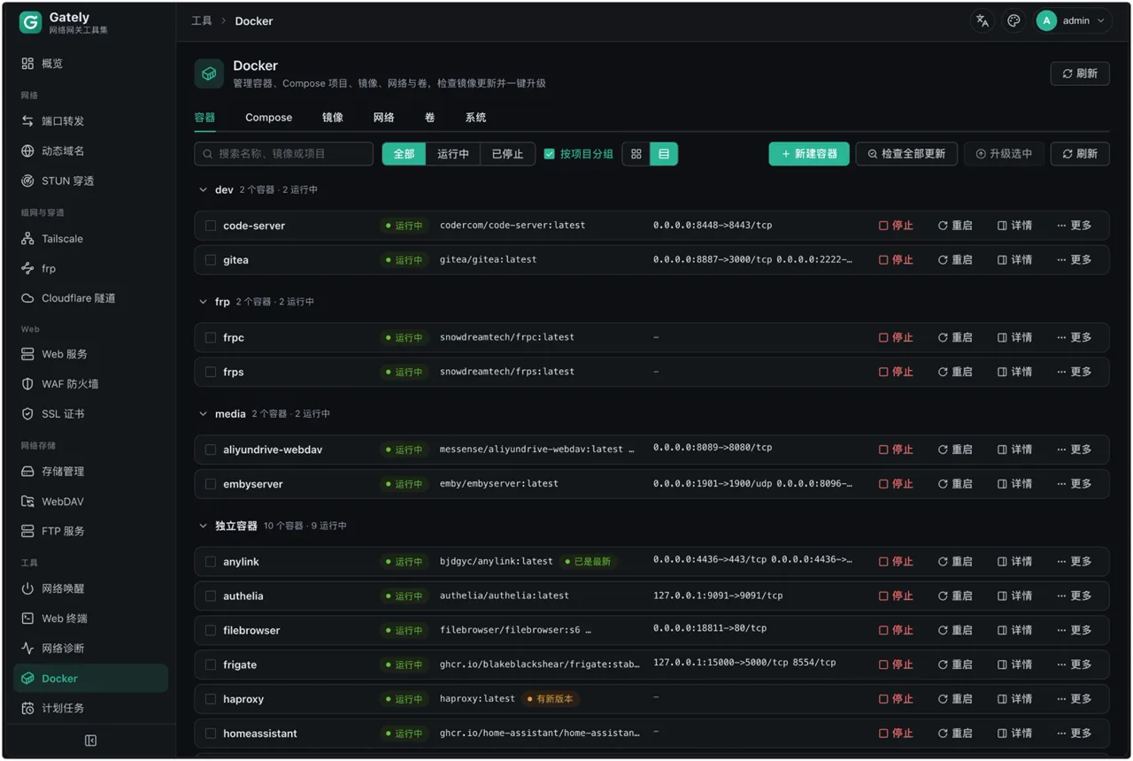Screen dimensions: 1133x761
Task: Click 检查全部更新 button
Action: click(x=906, y=154)
